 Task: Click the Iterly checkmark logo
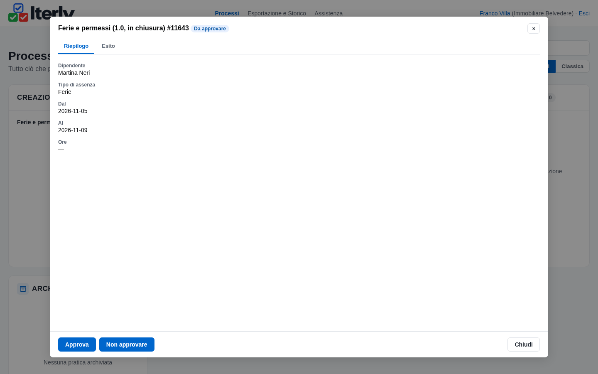[18, 12]
